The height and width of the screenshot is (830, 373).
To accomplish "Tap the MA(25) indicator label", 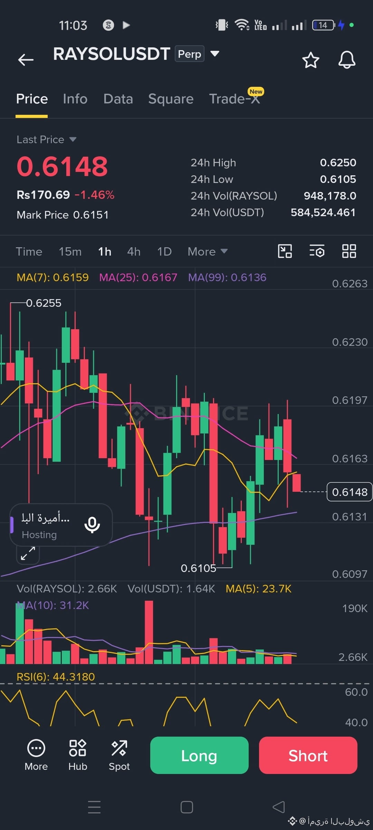I will [x=138, y=277].
